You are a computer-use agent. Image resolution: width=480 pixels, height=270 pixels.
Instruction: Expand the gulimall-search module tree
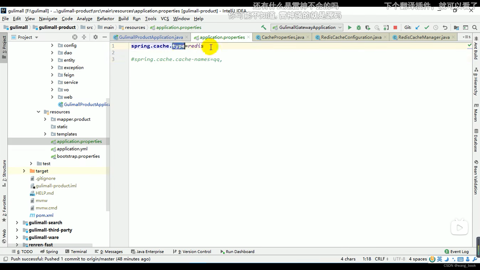tap(16, 222)
